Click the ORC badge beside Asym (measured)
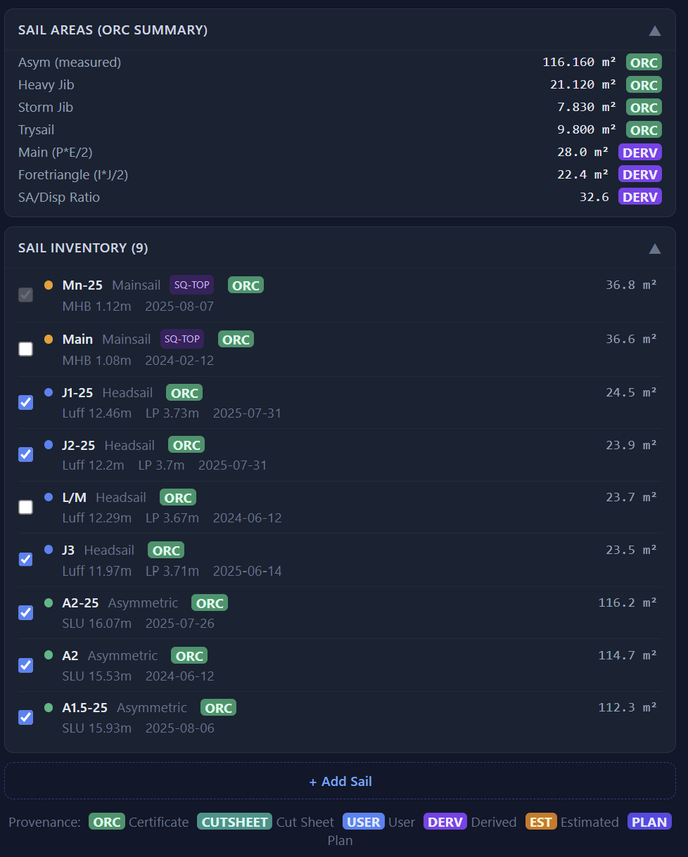 pyautogui.click(x=643, y=62)
